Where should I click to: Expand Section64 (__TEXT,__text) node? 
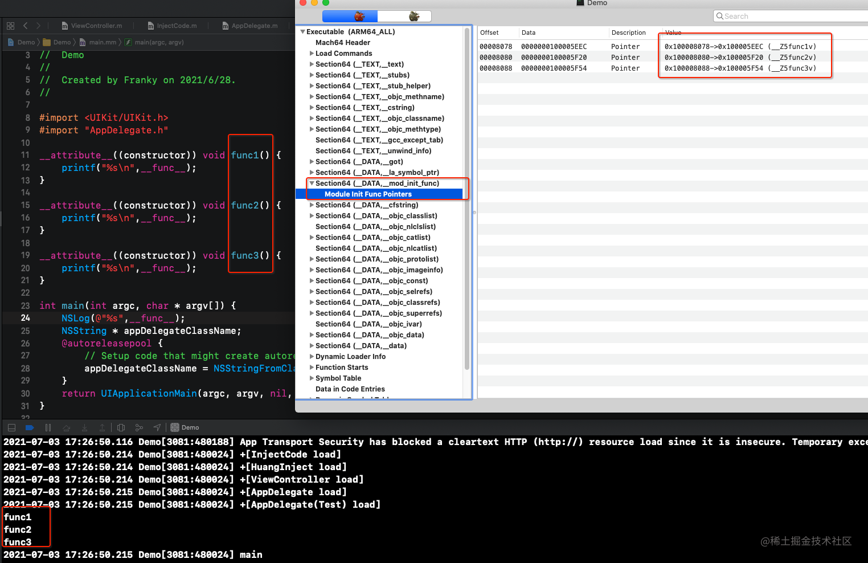(x=312, y=64)
